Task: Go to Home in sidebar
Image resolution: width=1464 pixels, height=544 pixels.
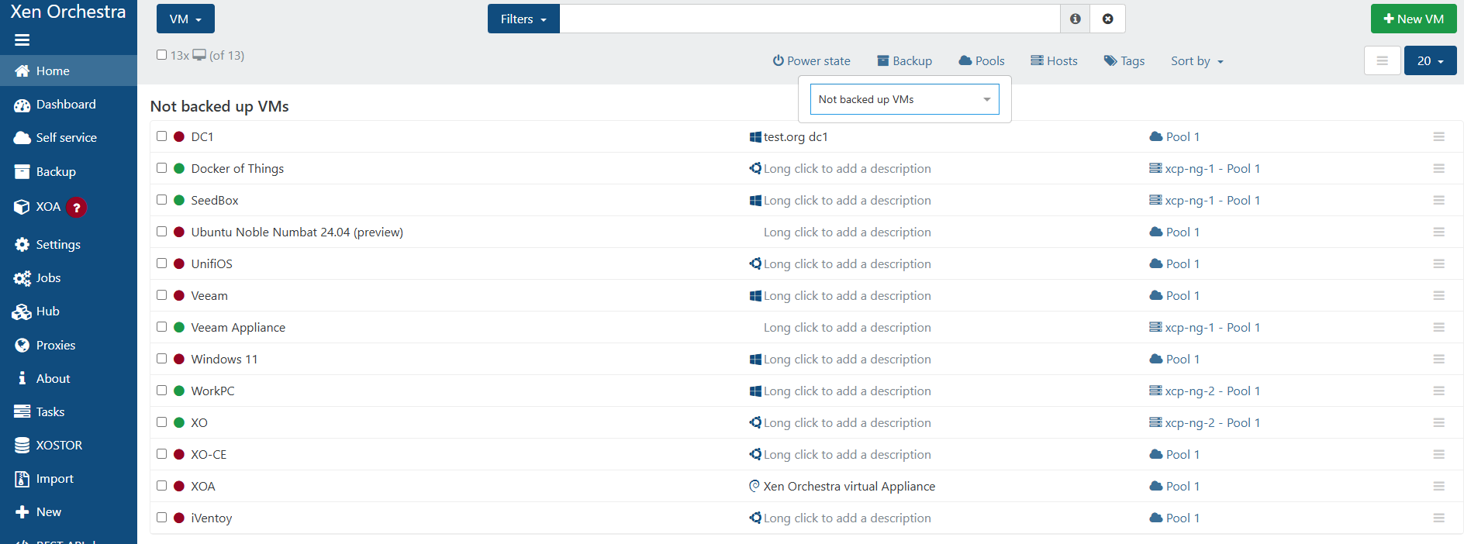Action: click(68, 71)
